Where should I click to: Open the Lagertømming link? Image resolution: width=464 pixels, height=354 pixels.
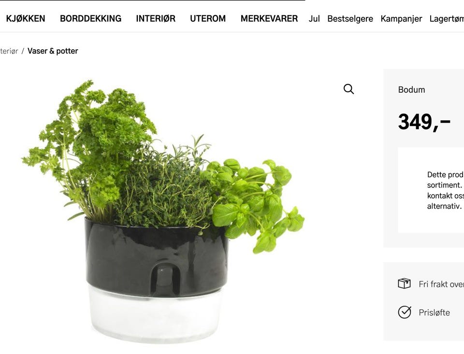point(447,19)
